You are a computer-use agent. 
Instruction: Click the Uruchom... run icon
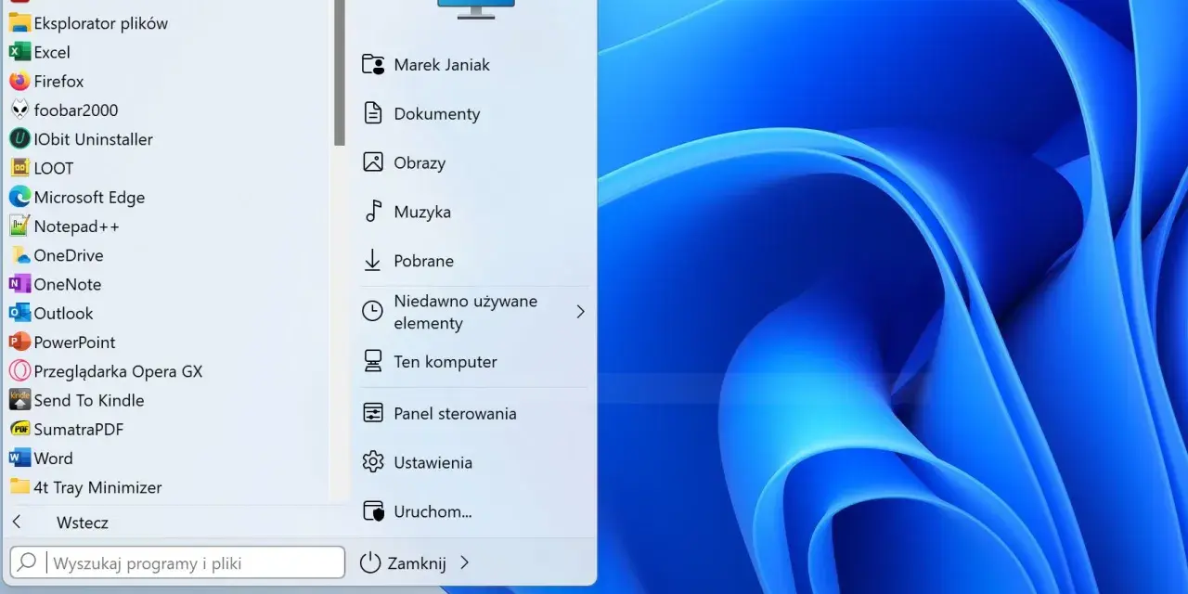tap(373, 511)
